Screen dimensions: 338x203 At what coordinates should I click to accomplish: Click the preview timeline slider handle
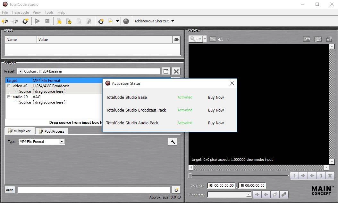pyautogui.click(x=190, y=176)
